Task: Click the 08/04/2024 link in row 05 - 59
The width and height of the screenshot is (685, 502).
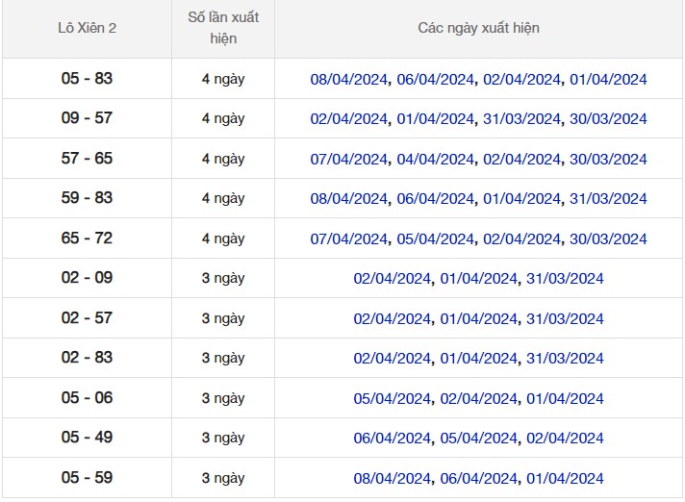Action: click(392, 479)
